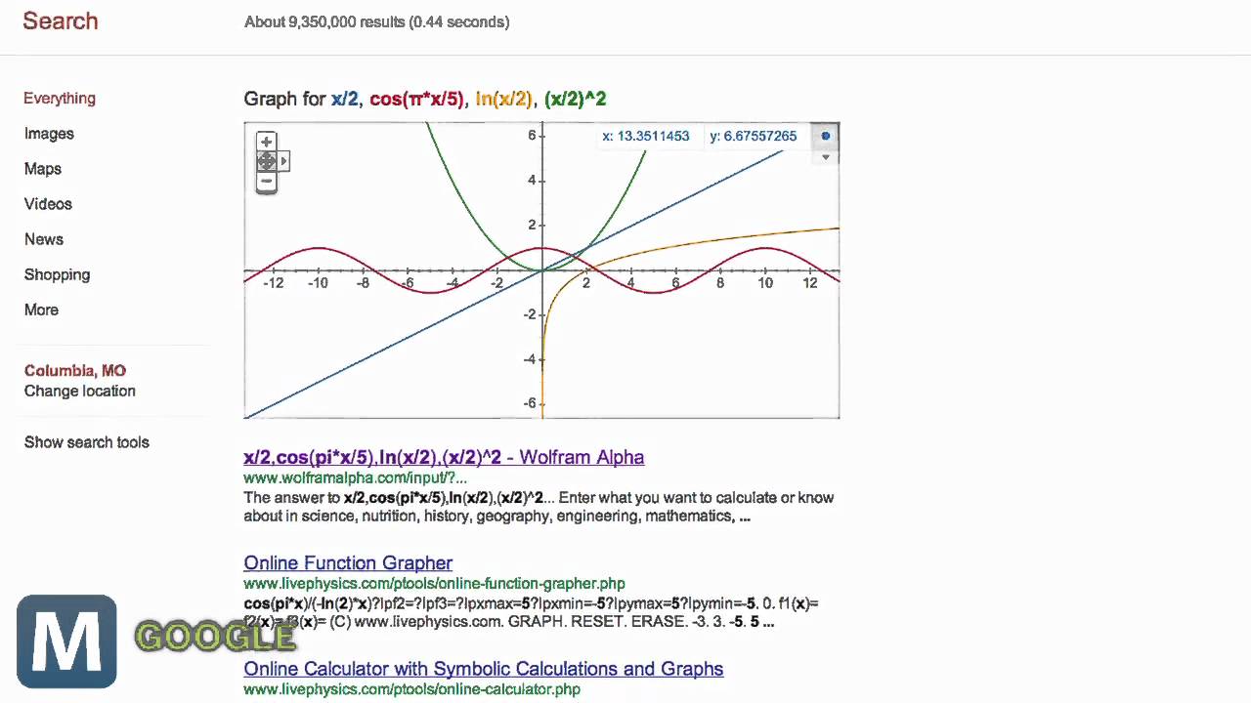Click the results count text

click(x=376, y=21)
